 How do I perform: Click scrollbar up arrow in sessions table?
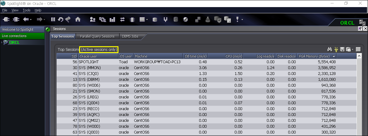coord(358,56)
